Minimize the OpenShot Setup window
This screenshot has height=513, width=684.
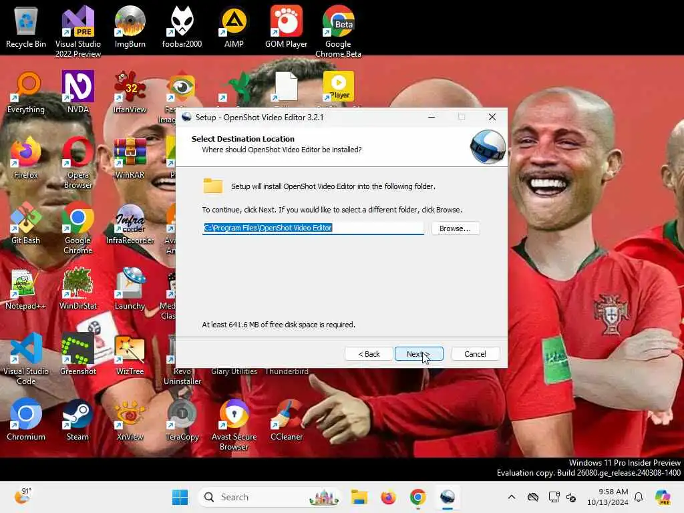click(x=432, y=117)
